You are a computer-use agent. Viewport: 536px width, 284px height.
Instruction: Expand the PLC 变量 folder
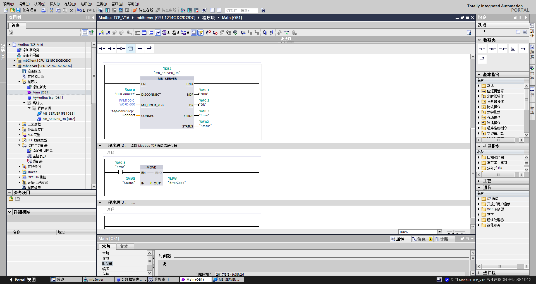coord(19,135)
